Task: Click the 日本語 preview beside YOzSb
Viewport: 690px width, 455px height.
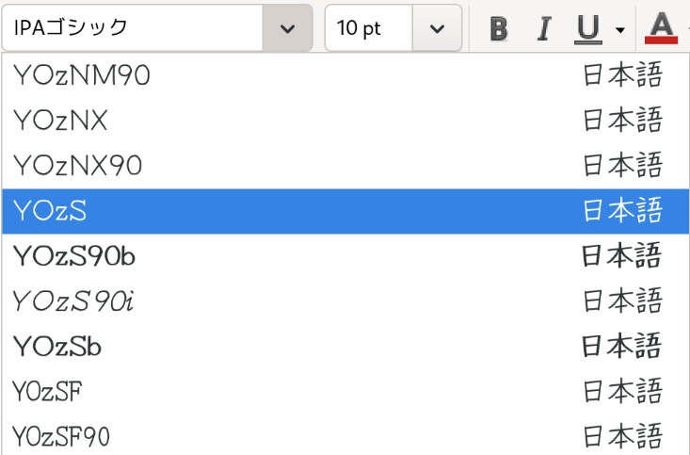Action: pyautogui.click(x=623, y=347)
